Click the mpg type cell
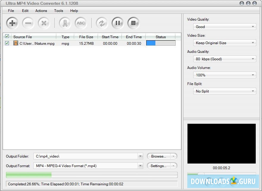Viewport: 262px width, 191px height. coord(65,44)
